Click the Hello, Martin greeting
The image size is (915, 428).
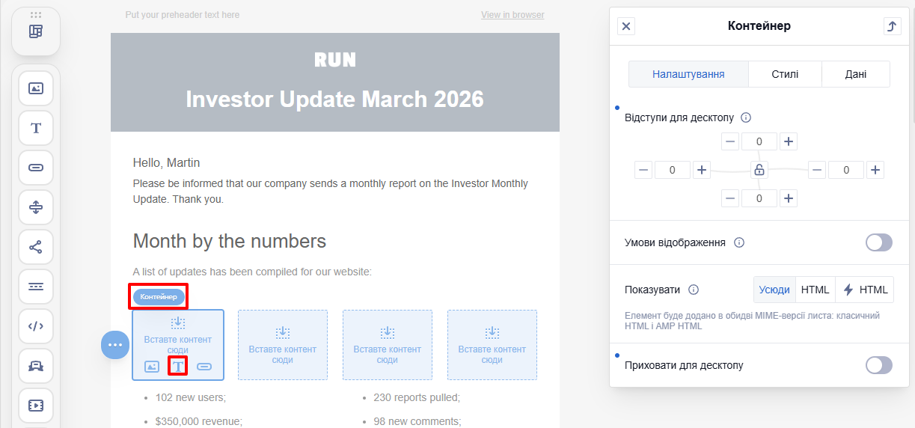click(x=167, y=162)
